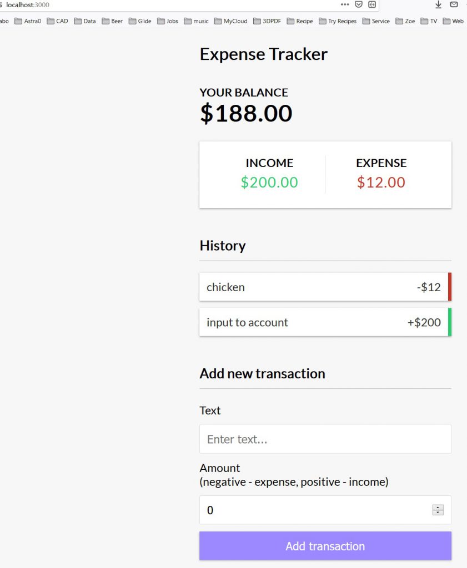
Task: Open the downloads arrow icon
Action: point(438,4)
